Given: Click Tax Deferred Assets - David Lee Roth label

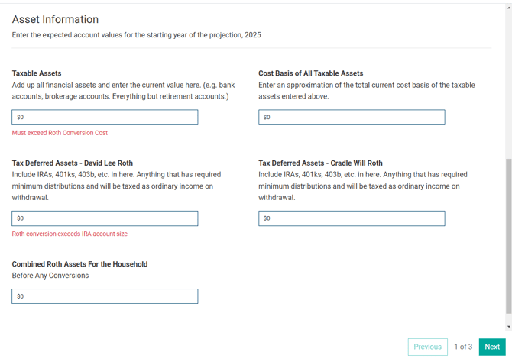Looking at the screenshot, I should point(72,163).
